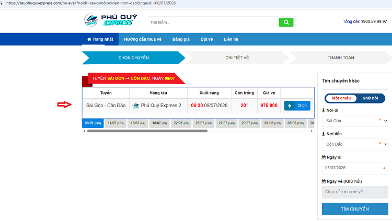Click the Giá vé column header
The height and width of the screenshot is (221, 392).
[x=269, y=93]
